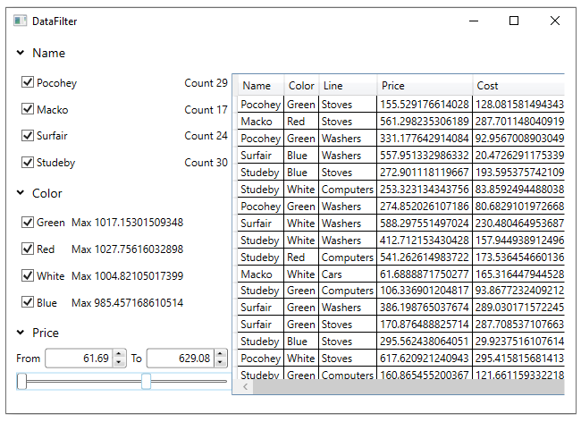
Task: Click the horizontal scrollbar of the grid
Action: [402, 388]
